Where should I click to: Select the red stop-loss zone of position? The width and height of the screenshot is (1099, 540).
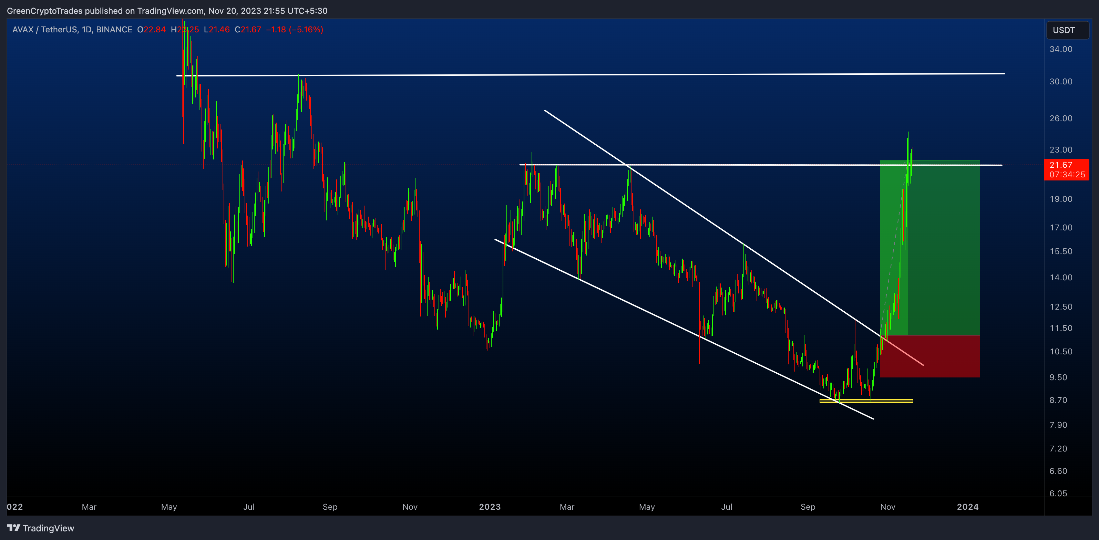(x=929, y=356)
